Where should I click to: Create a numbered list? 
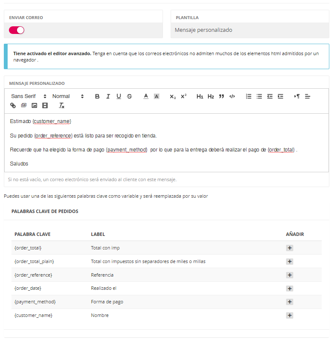coord(249,96)
